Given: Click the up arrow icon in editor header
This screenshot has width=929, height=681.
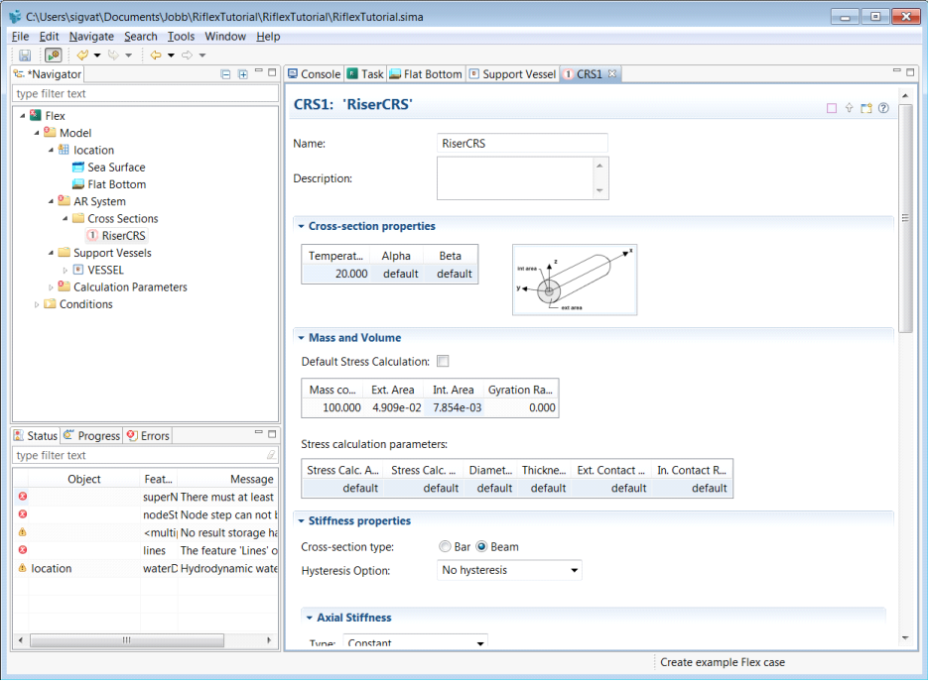Looking at the screenshot, I should coord(850,109).
